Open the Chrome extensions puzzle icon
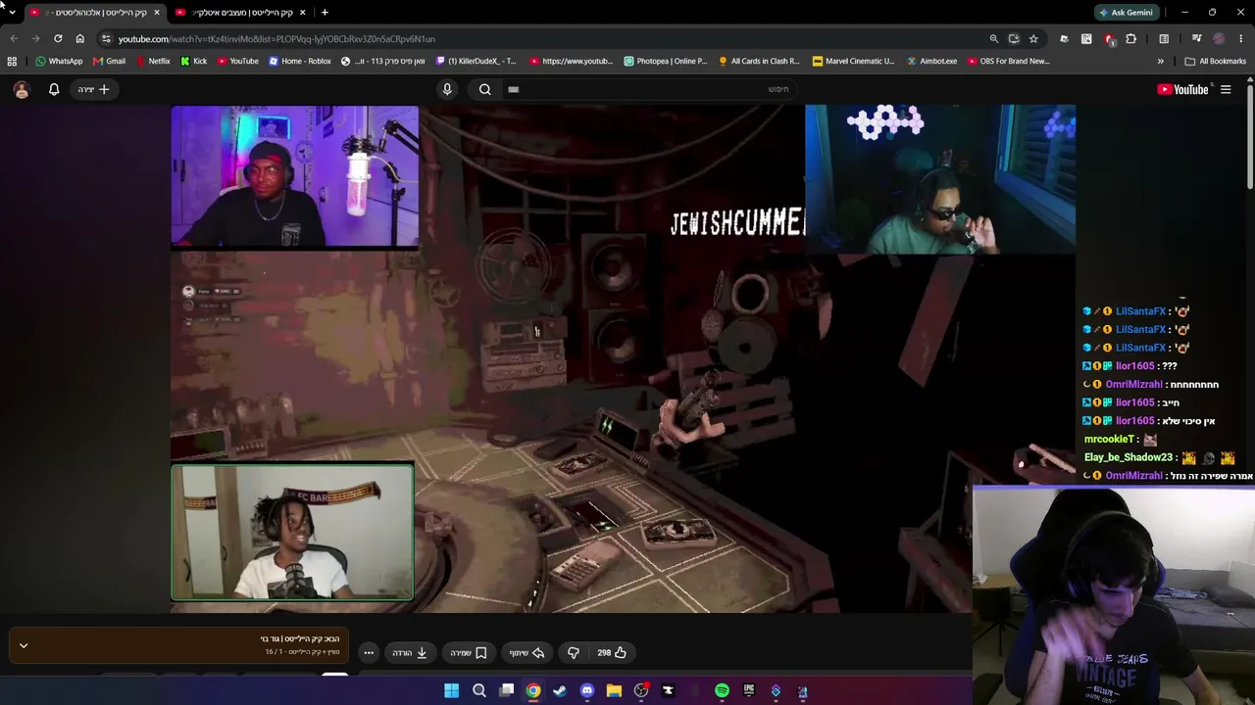The height and width of the screenshot is (705, 1255). click(x=1131, y=39)
